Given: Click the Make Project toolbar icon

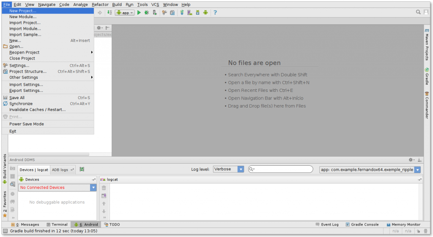Looking at the screenshot, I should 109,13.
